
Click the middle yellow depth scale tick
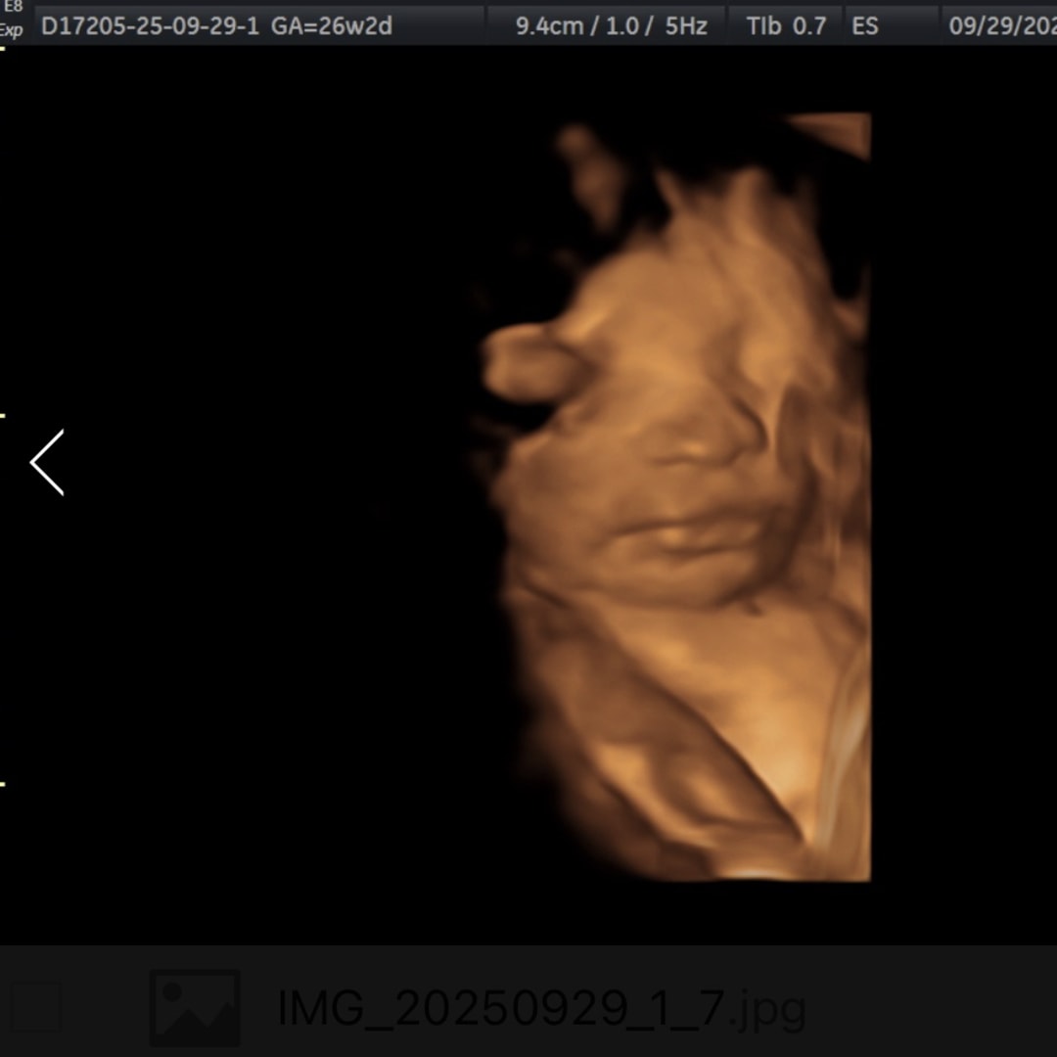point(3,416)
